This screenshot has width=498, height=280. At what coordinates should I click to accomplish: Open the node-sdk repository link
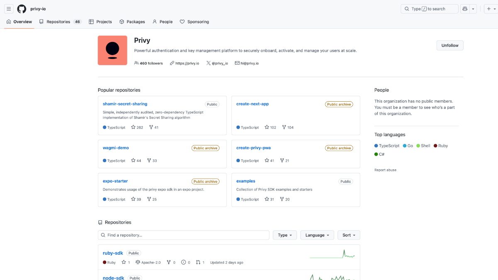coord(113,278)
